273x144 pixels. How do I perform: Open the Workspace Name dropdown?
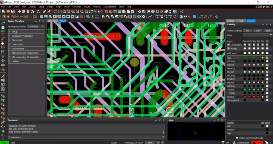[36, 27]
